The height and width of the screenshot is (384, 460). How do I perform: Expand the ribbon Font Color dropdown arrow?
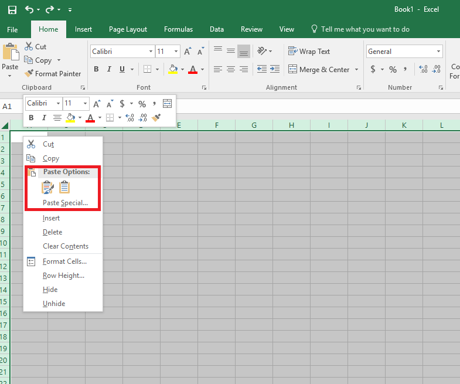pyautogui.click(x=202, y=69)
